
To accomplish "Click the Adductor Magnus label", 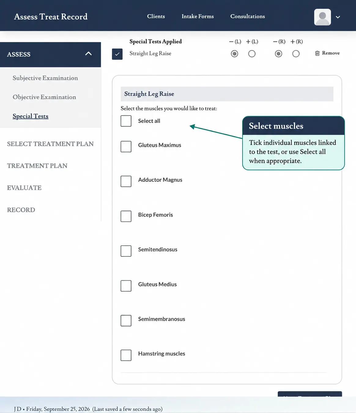I will tap(160, 180).
